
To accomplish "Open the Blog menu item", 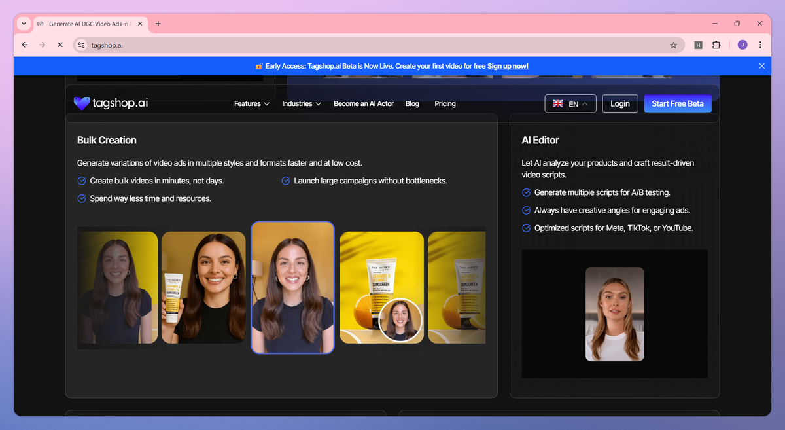I will 412,104.
